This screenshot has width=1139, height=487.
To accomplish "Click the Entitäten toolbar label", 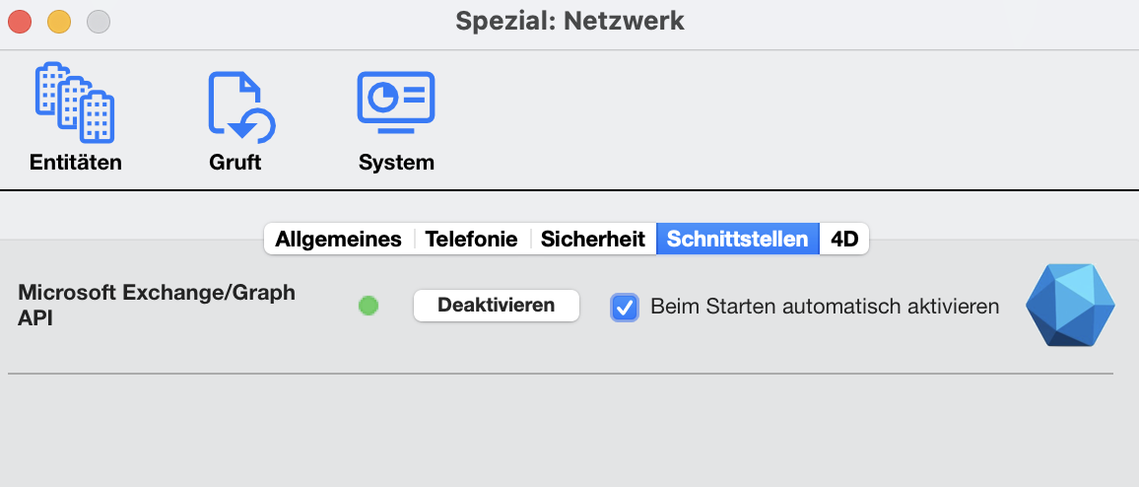I will [x=76, y=162].
